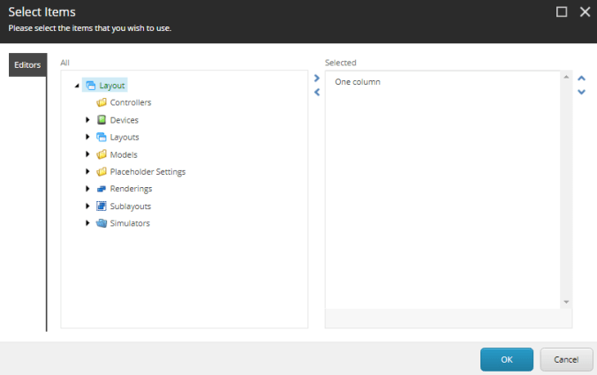597x375 pixels.
Task: Click the Sublayouts icon
Action: pos(102,206)
